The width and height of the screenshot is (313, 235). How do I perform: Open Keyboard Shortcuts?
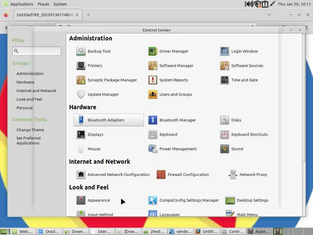pos(244,134)
